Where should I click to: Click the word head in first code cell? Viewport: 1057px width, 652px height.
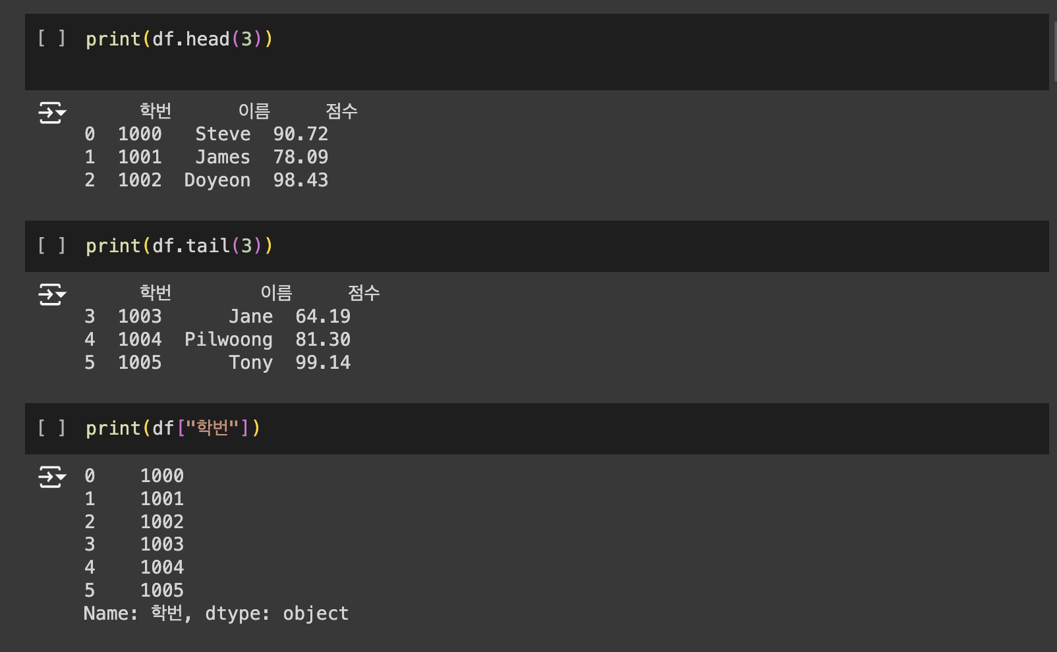pyautogui.click(x=207, y=39)
